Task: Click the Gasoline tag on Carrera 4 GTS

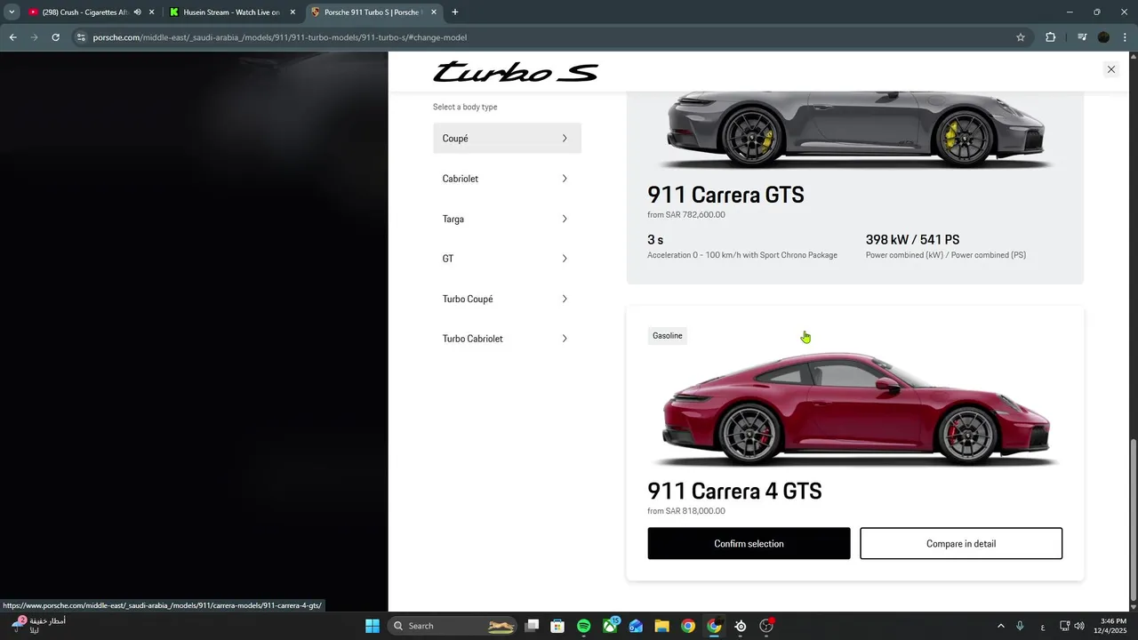Action: click(x=668, y=335)
